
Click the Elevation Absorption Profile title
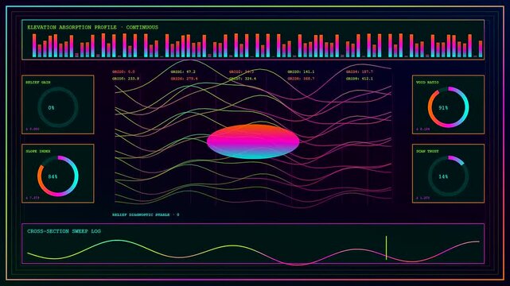click(93, 27)
